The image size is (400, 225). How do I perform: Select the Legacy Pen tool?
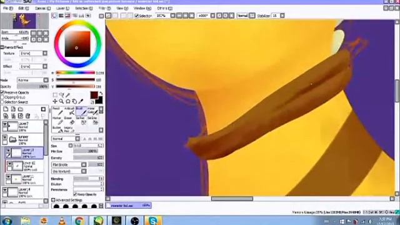pos(69,129)
